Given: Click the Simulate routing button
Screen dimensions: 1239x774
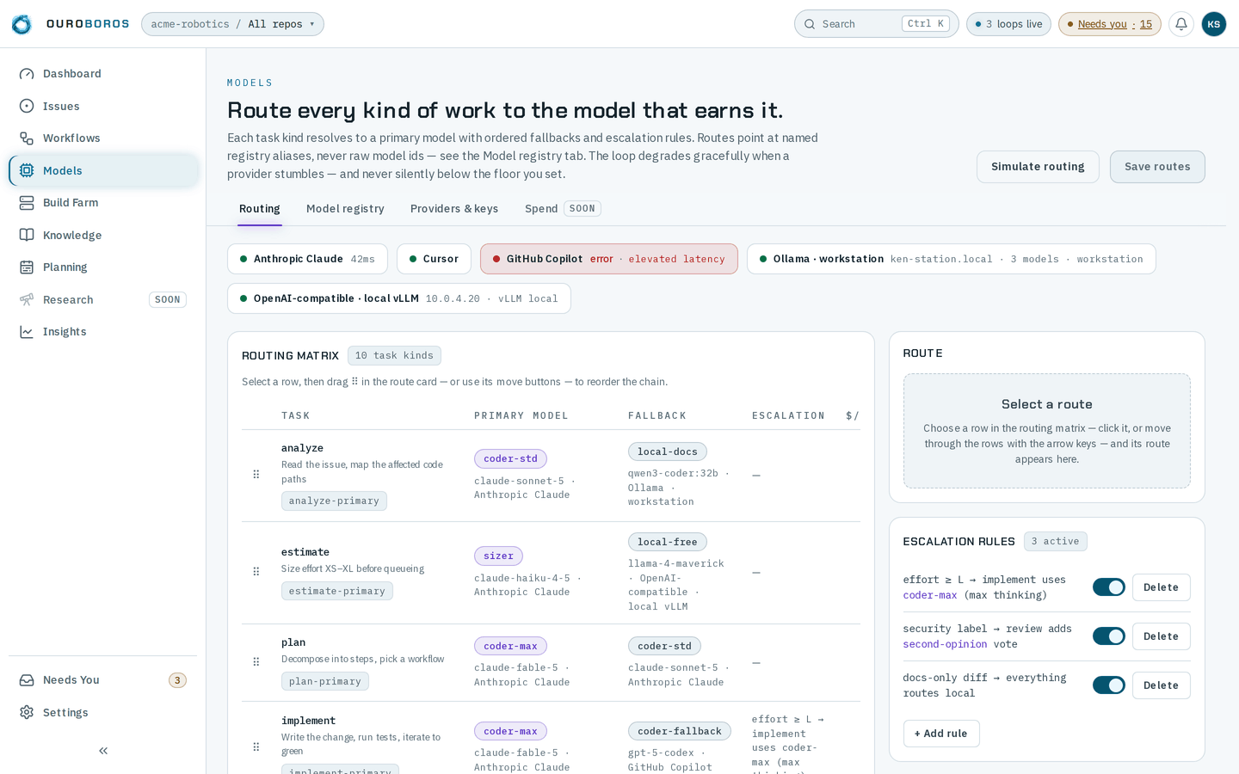Looking at the screenshot, I should click(1038, 167).
